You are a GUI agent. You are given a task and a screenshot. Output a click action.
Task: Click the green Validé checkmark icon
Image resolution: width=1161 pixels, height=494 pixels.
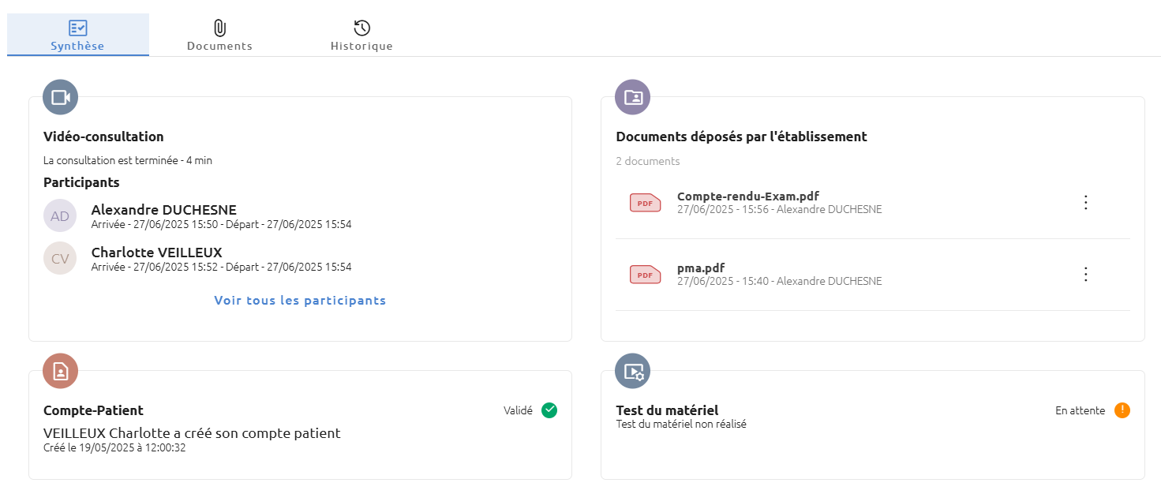[x=549, y=410]
